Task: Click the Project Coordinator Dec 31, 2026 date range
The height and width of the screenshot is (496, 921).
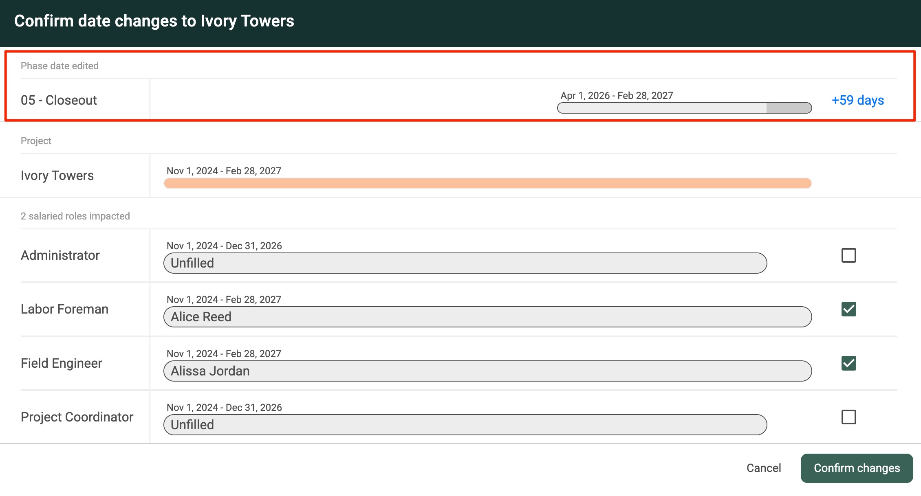Action: [224, 408]
